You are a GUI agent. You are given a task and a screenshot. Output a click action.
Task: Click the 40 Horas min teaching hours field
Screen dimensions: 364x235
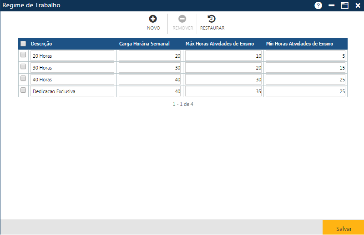click(305, 80)
